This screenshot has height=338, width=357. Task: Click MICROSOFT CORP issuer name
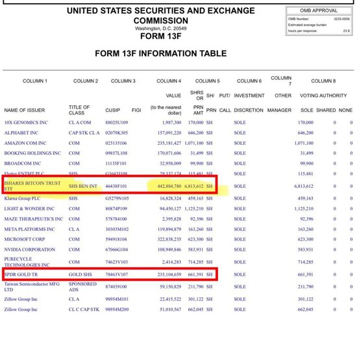pyautogui.click(x=25, y=239)
